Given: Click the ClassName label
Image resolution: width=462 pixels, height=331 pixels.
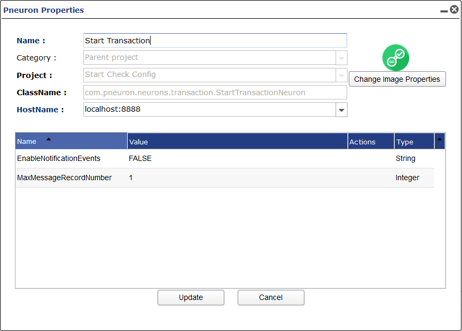Looking at the screenshot, I should coord(42,93).
